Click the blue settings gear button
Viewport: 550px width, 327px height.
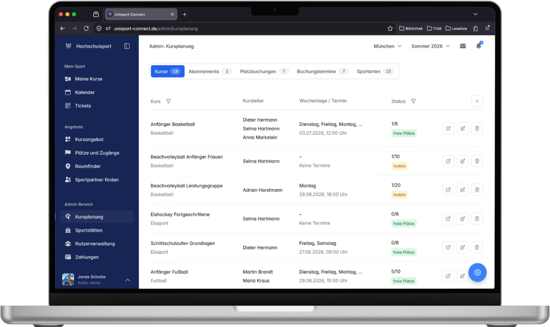tap(477, 272)
